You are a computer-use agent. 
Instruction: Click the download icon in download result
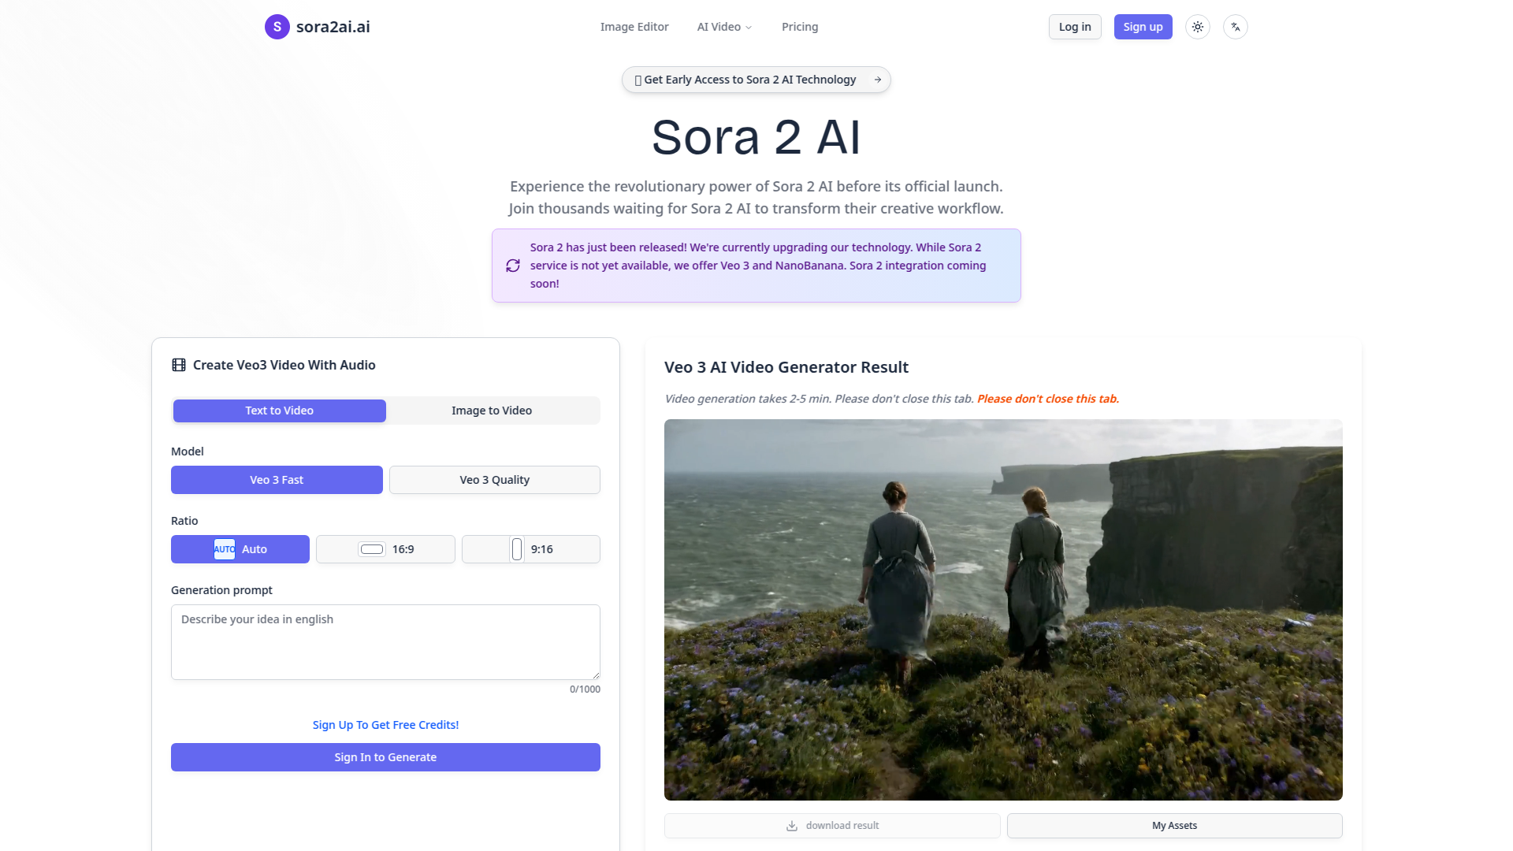[x=791, y=826]
